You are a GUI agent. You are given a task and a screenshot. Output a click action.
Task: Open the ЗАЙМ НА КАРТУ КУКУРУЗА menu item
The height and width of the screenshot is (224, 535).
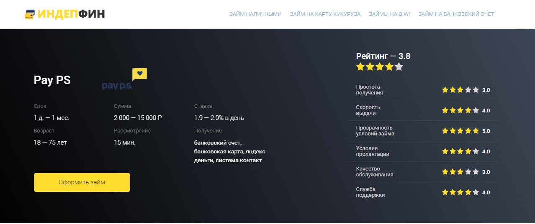click(325, 14)
